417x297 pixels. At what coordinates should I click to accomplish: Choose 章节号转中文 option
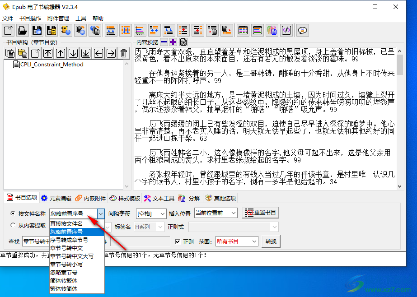coord(77,248)
